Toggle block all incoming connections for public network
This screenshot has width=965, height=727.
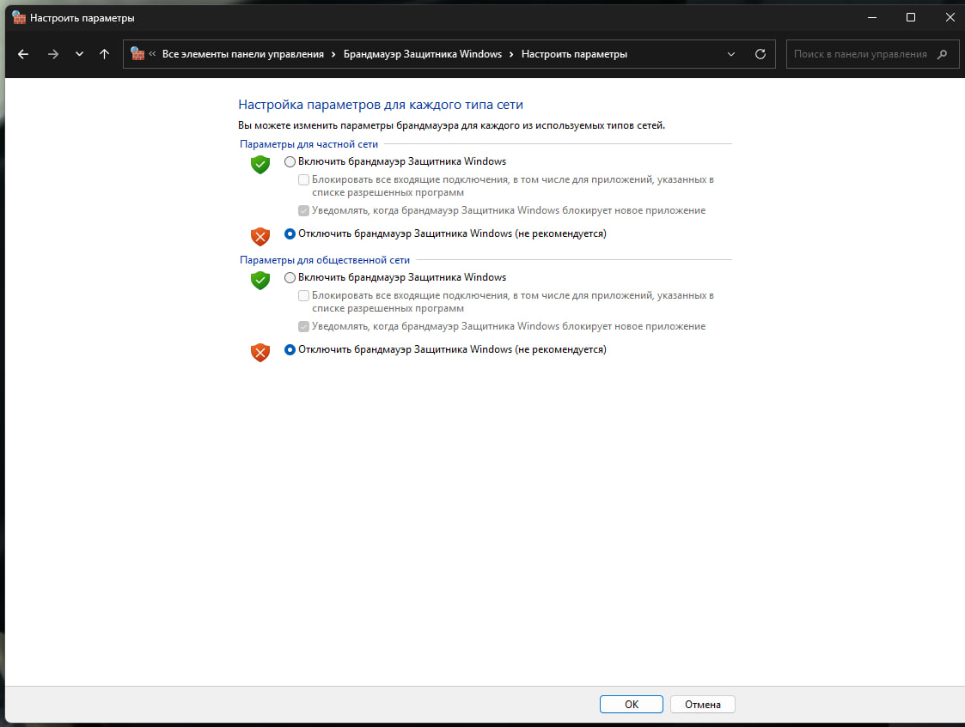click(x=303, y=295)
